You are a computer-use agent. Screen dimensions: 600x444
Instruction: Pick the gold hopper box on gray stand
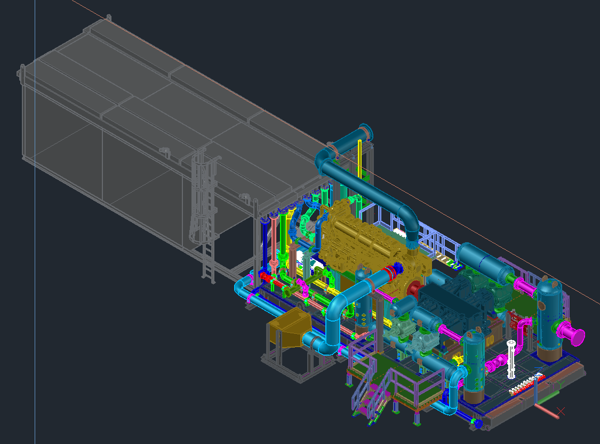[x=290, y=328]
